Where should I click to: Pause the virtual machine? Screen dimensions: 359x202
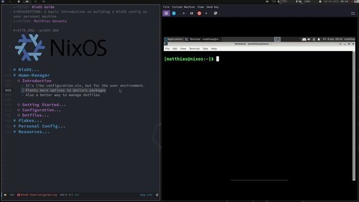[x=192, y=13]
